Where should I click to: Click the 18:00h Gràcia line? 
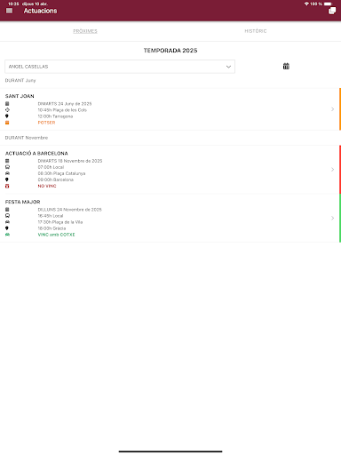tap(52, 228)
